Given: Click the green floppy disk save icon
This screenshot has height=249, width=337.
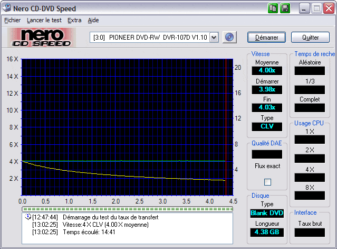Looking at the screenshot, I should 285,8.
